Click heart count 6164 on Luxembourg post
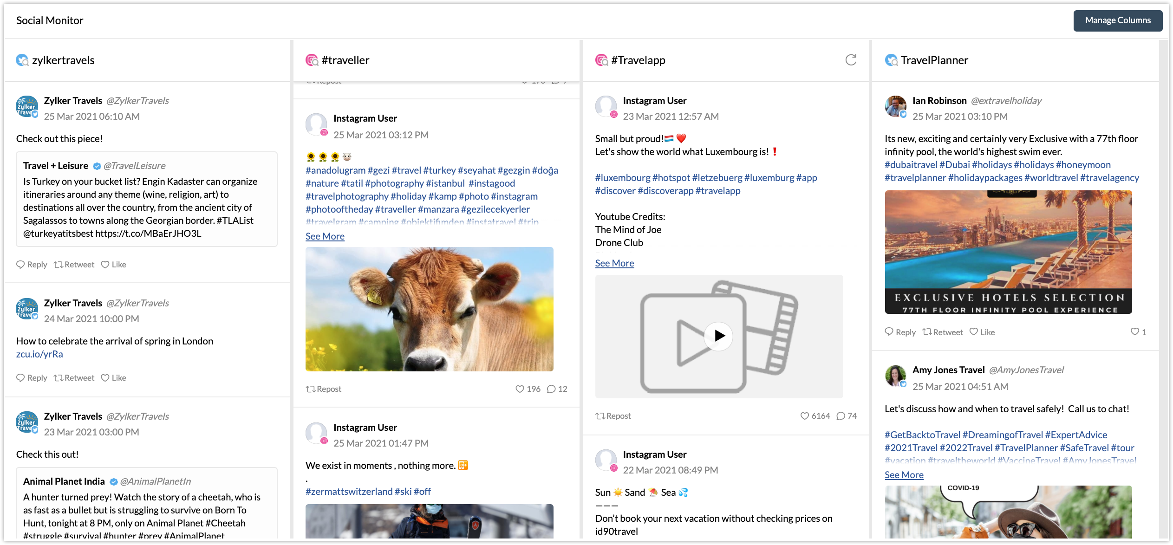This screenshot has width=1173, height=545. 815,416
